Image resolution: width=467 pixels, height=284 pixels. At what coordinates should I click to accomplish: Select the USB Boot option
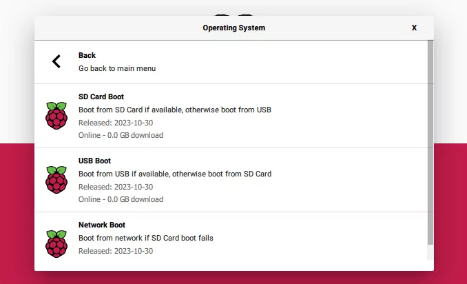click(231, 180)
